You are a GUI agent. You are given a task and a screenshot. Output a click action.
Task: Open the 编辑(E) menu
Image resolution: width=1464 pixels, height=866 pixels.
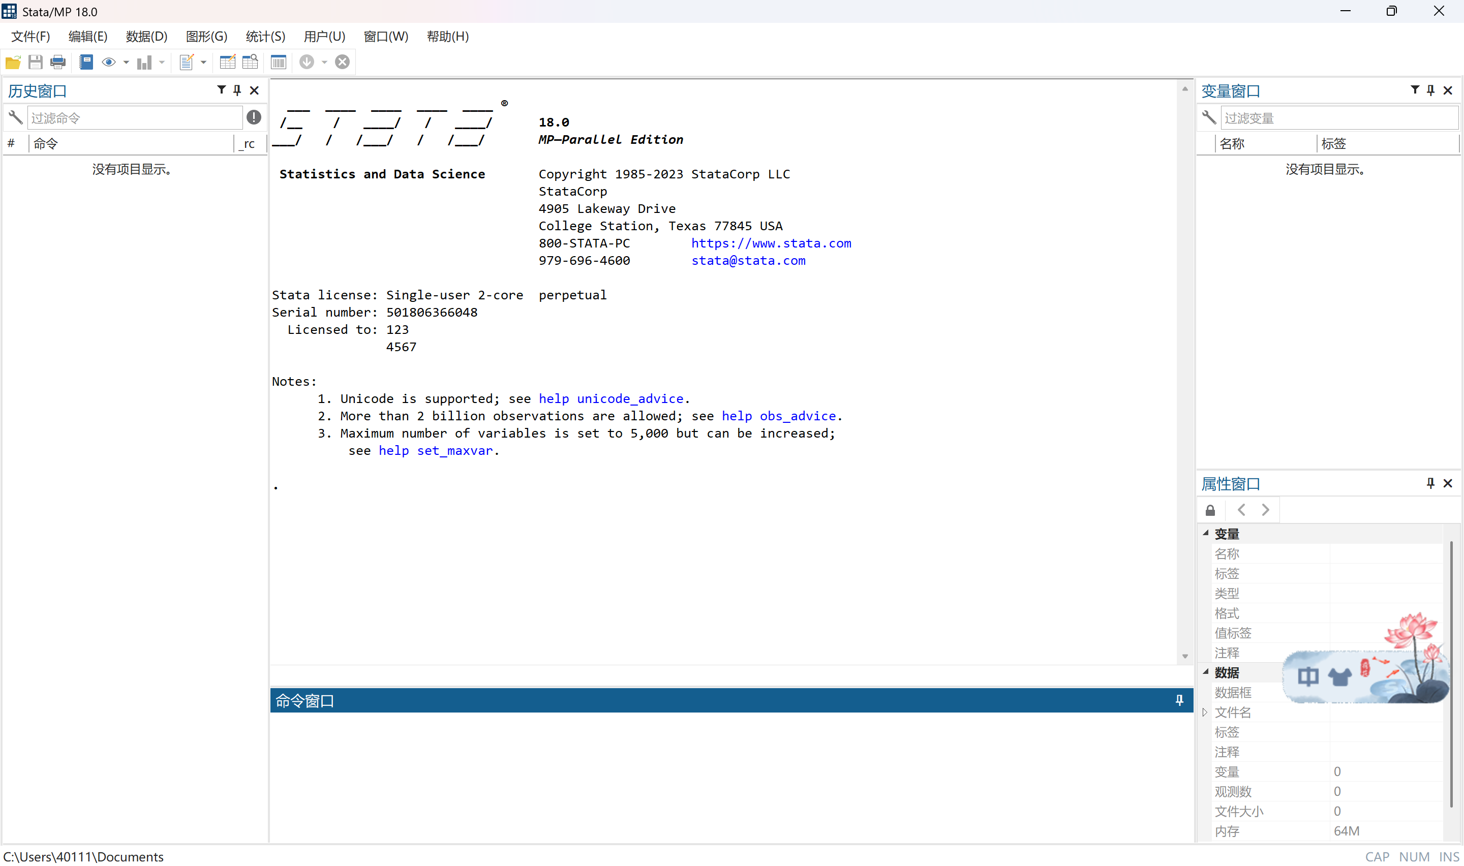(x=88, y=36)
